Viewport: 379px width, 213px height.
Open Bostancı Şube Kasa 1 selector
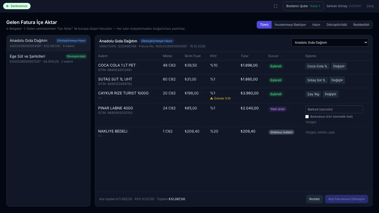point(303,6)
